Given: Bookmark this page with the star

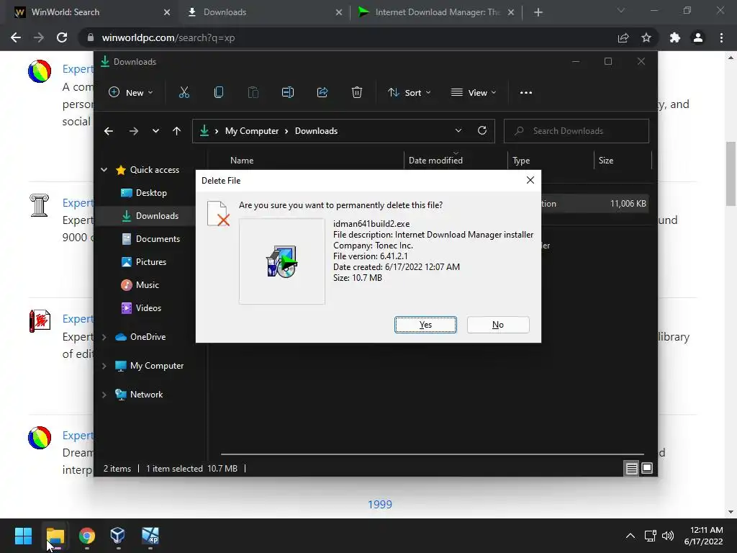Looking at the screenshot, I should (x=646, y=37).
